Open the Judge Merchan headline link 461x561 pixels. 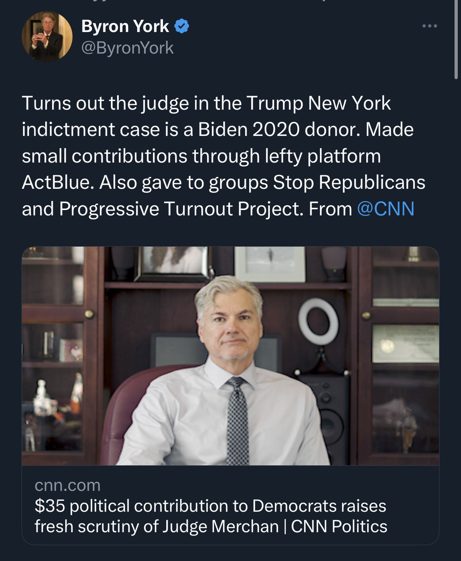point(211,516)
